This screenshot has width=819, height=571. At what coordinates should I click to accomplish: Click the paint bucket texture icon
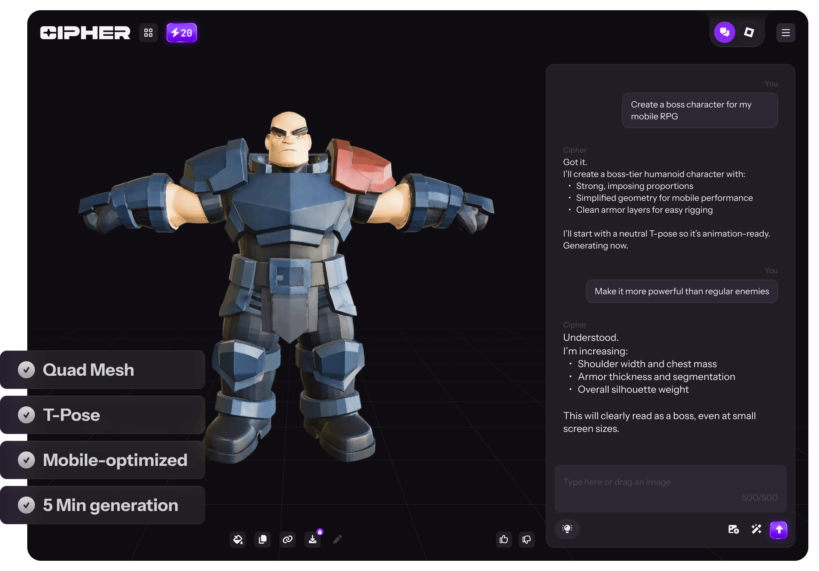[238, 540]
